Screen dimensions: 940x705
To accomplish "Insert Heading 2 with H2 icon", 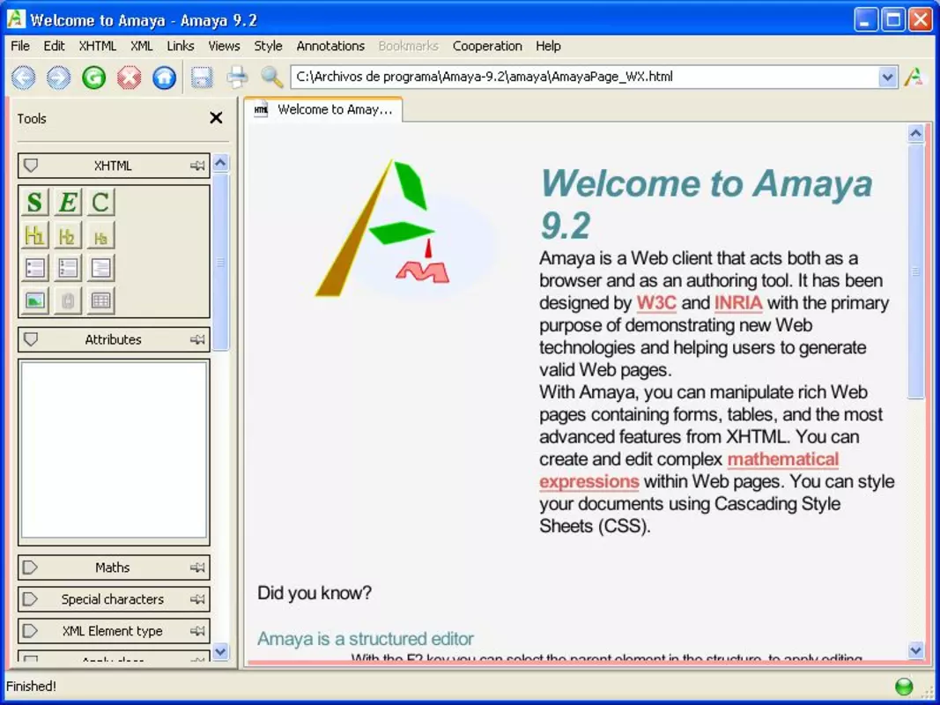I will coord(67,235).
